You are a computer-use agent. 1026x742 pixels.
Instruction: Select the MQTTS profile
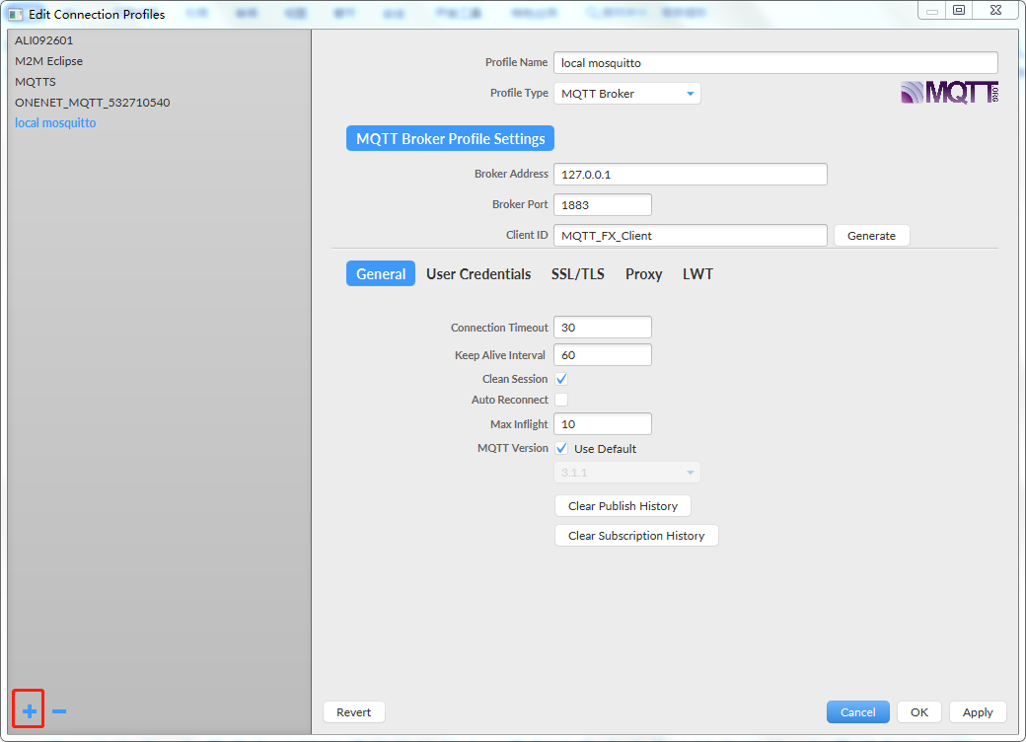point(159,82)
